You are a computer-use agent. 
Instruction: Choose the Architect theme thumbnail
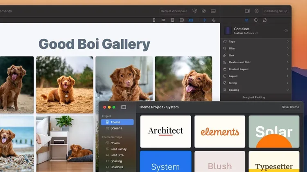[x=166, y=132]
